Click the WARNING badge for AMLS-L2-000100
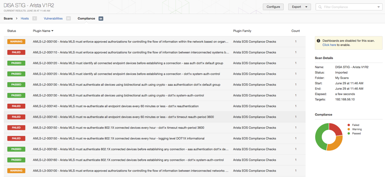 coord(16,42)
